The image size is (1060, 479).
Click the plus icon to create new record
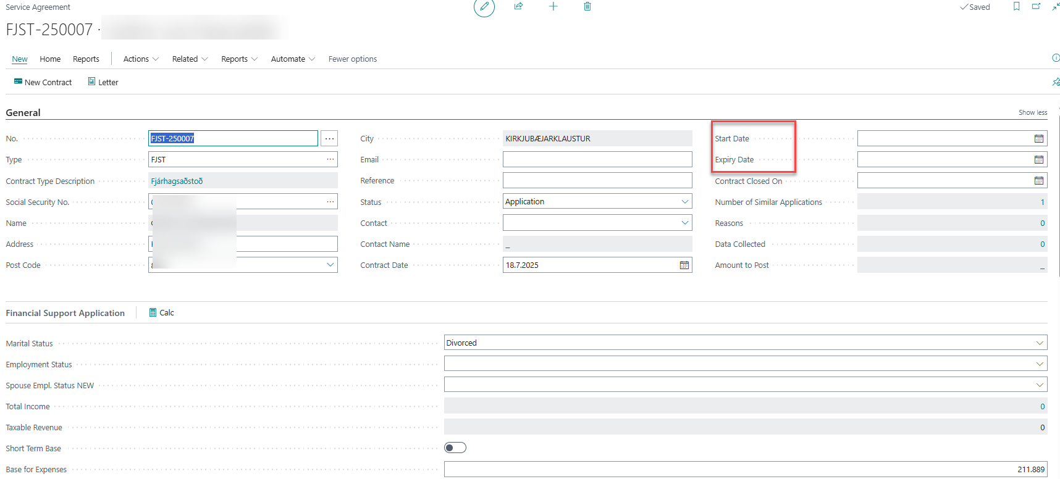click(x=553, y=6)
